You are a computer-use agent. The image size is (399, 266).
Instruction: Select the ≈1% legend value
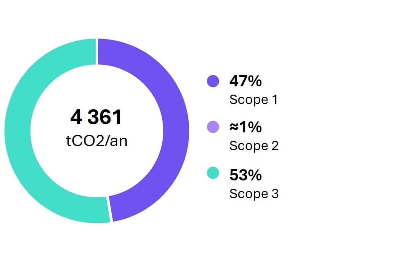point(245,127)
